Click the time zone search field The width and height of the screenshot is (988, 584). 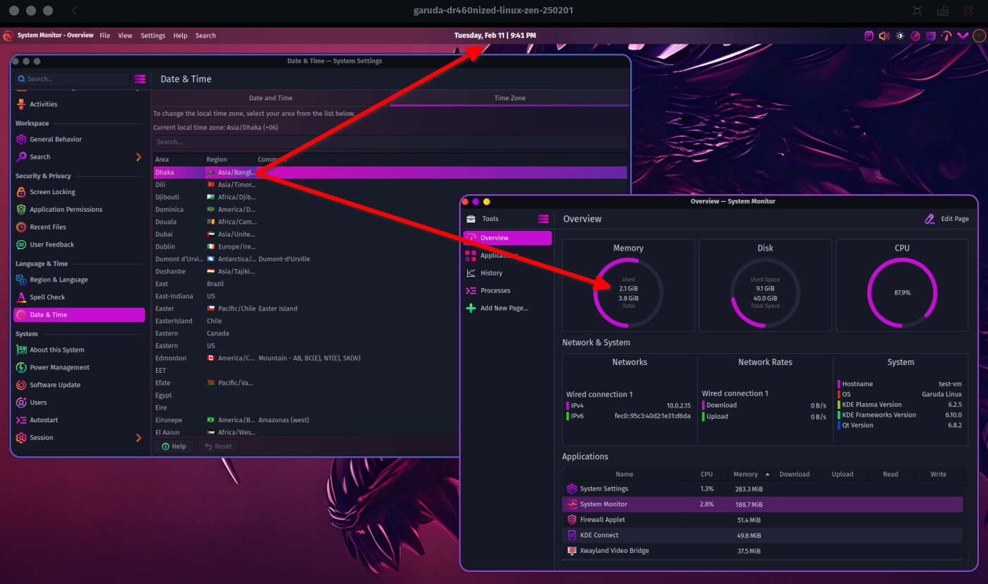coord(390,142)
